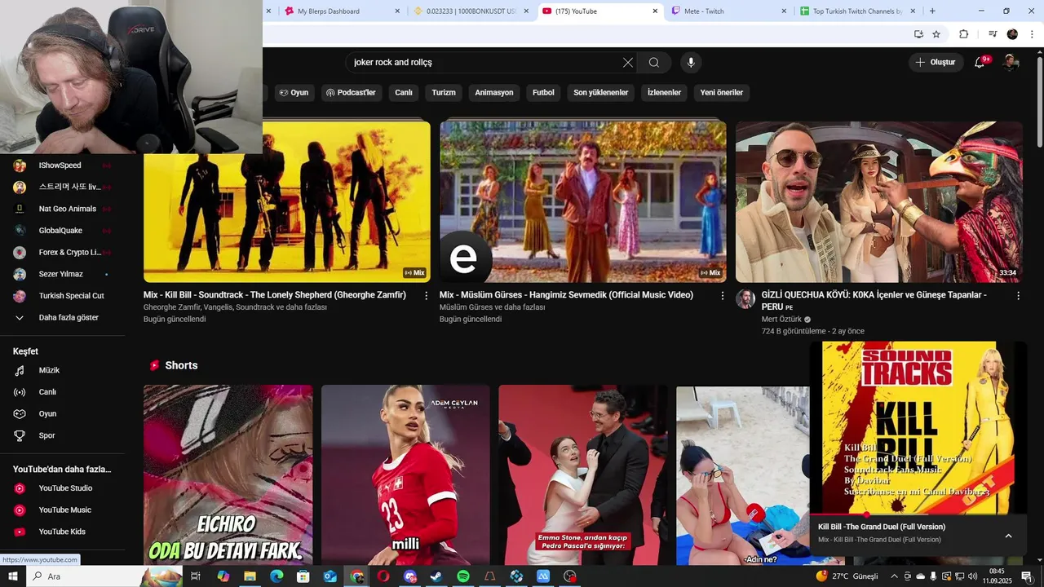Open Task View on the taskbar
This screenshot has width=1044, height=587.
[x=196, y=576]
